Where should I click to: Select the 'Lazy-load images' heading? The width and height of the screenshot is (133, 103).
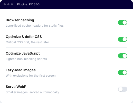[x=21, y=70]
